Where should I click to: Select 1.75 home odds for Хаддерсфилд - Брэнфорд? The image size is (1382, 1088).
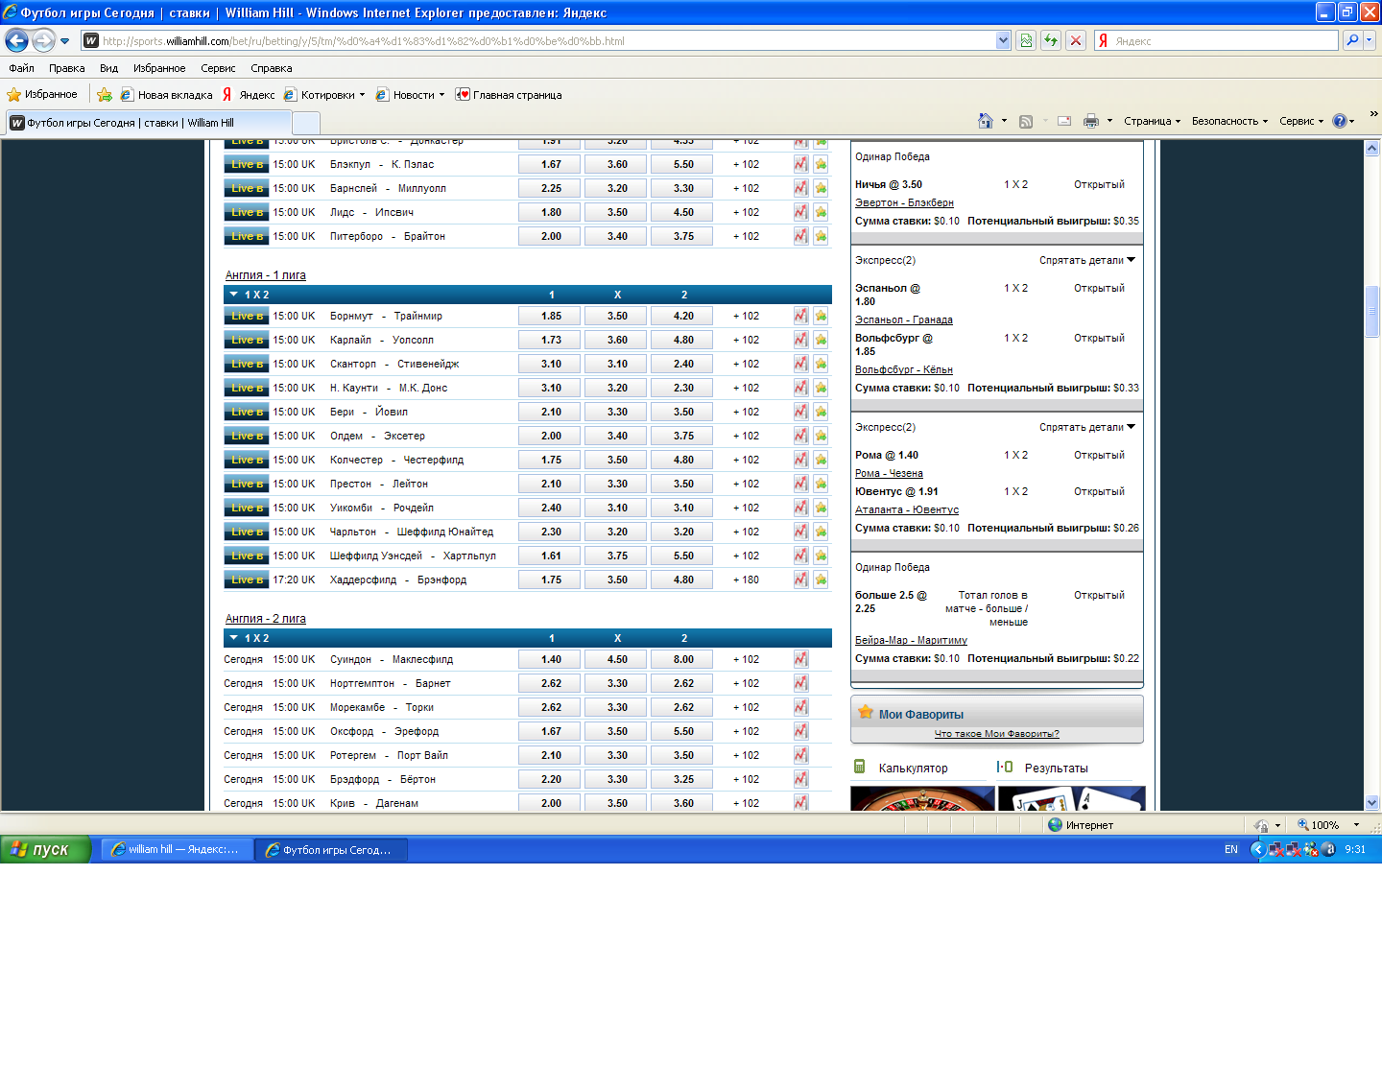(x=551, y=579)
